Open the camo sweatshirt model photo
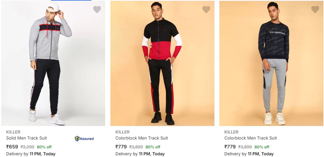 click(x=271, y=63)
